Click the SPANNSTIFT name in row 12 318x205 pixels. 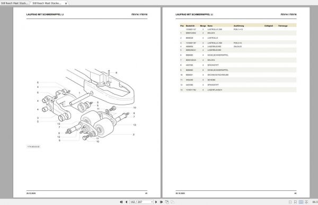point(213,85)
